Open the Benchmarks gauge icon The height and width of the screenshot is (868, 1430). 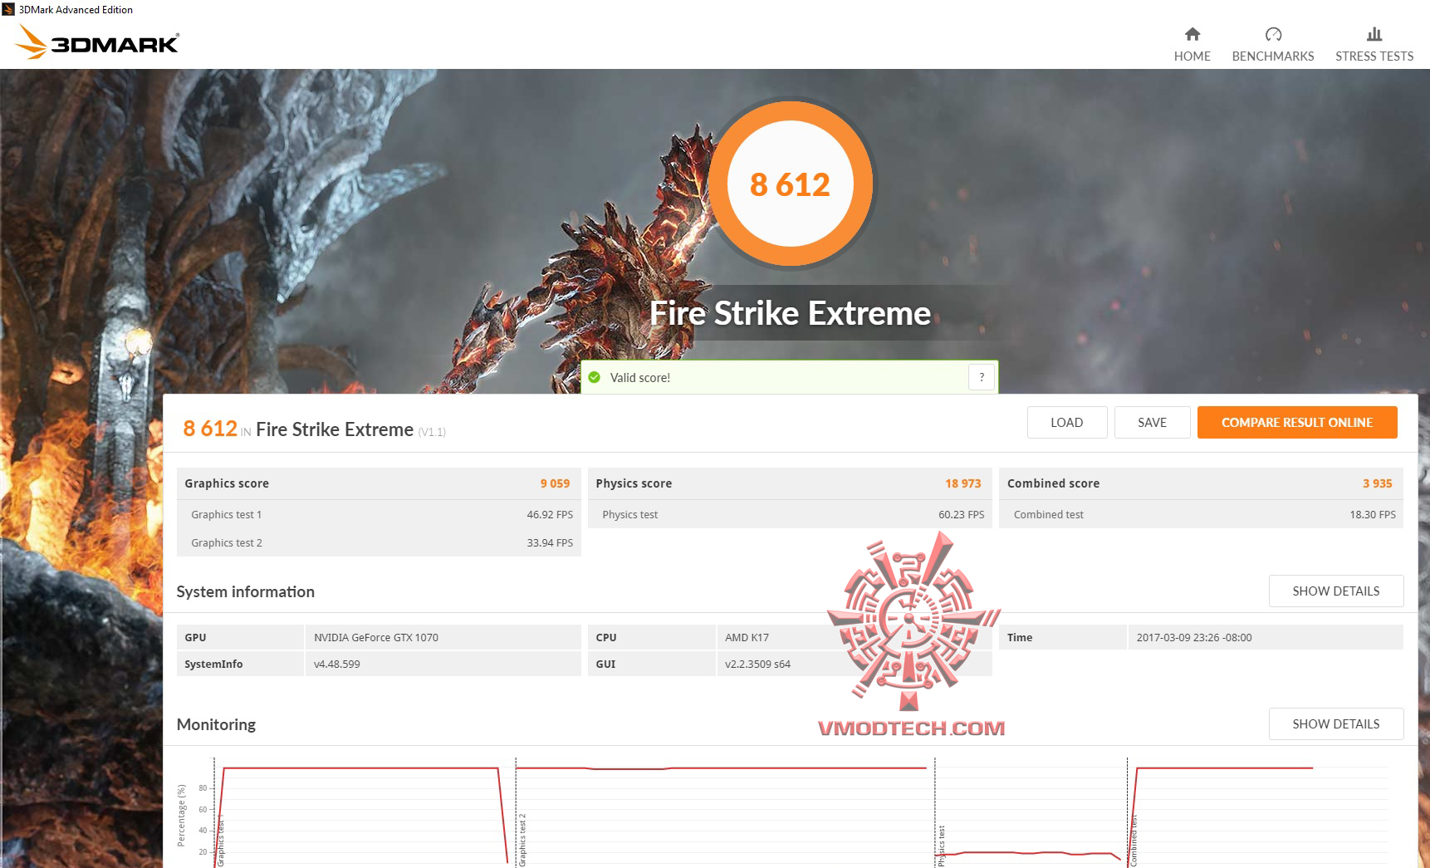point(1273,34)
